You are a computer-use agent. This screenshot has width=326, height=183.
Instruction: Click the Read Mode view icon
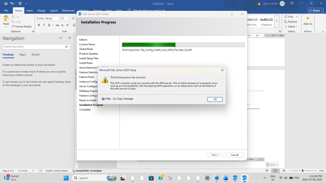click(x=267, y=171)
